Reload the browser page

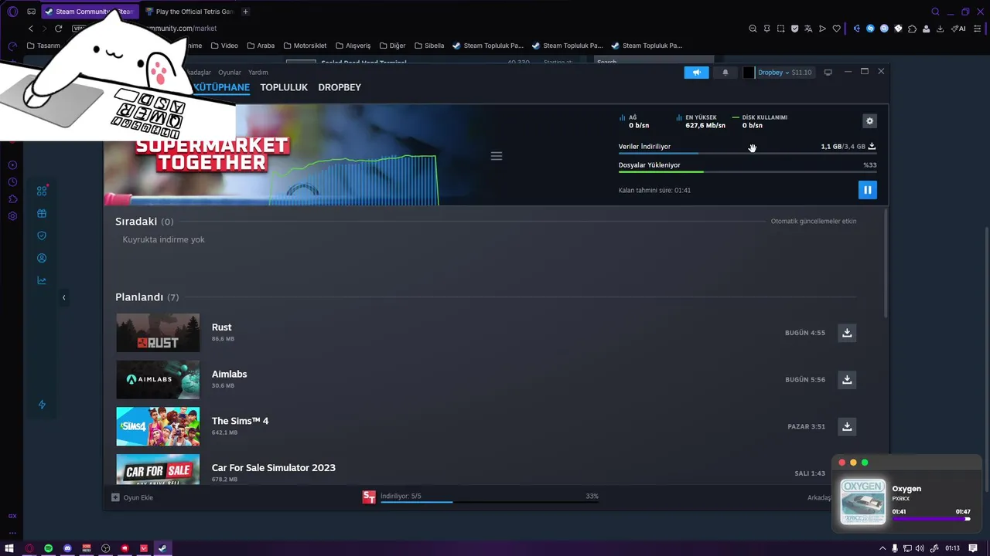58,29
